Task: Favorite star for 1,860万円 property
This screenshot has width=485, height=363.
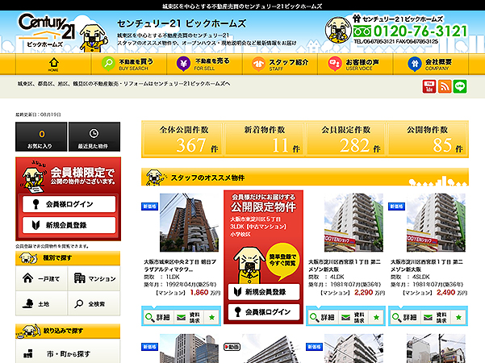Action: click(212, 317)
